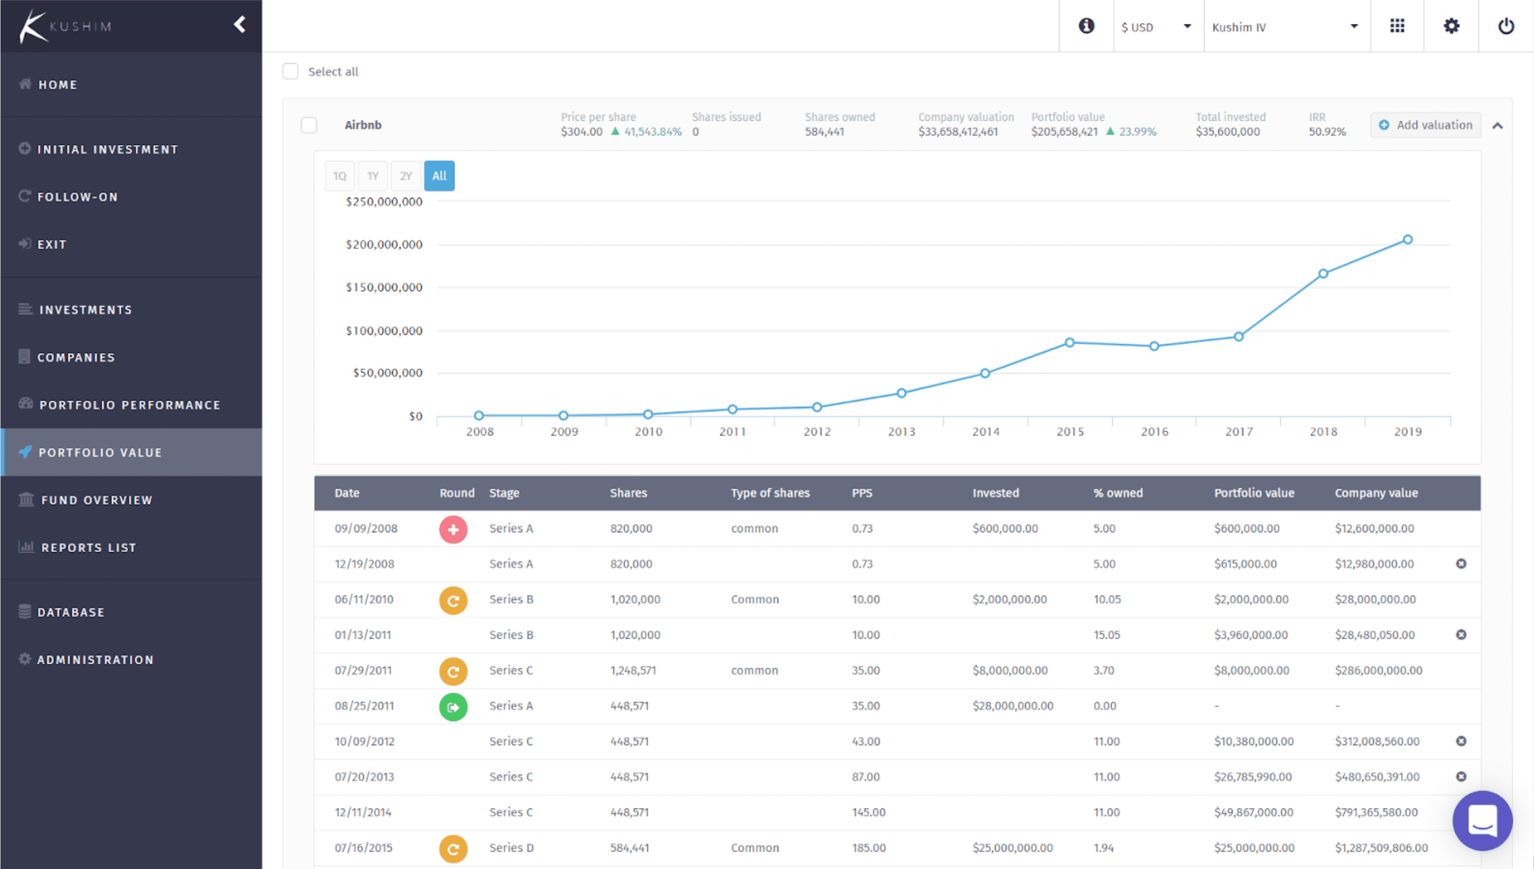Select Portfolio Value in the sidebar
The image size is (1534, 869).
pyautogui.click(x=130, y=452)
